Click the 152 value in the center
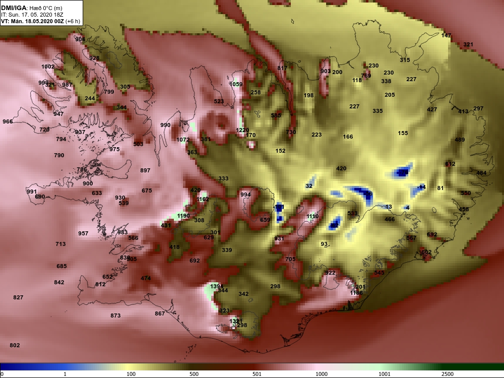Viewport: 504px width, 378px height. tap(280, 151)
